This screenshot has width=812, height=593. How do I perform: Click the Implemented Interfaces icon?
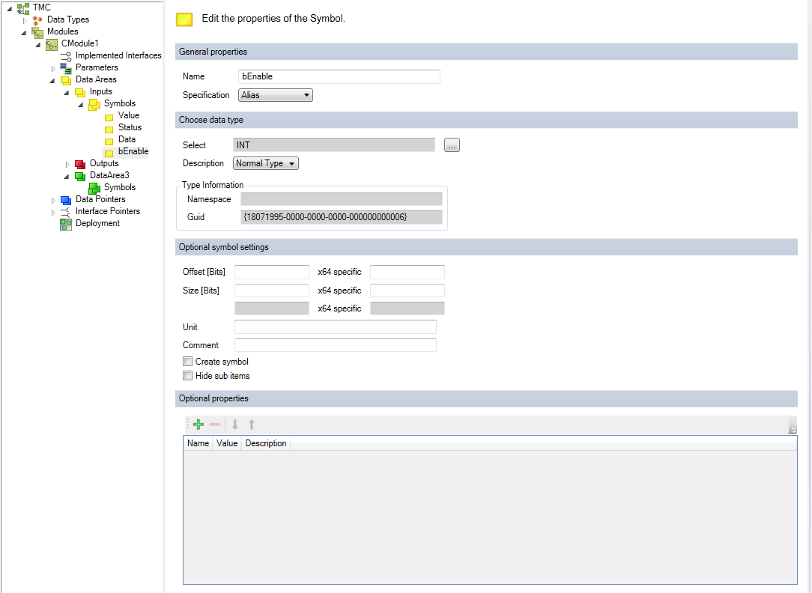[66, 56]
